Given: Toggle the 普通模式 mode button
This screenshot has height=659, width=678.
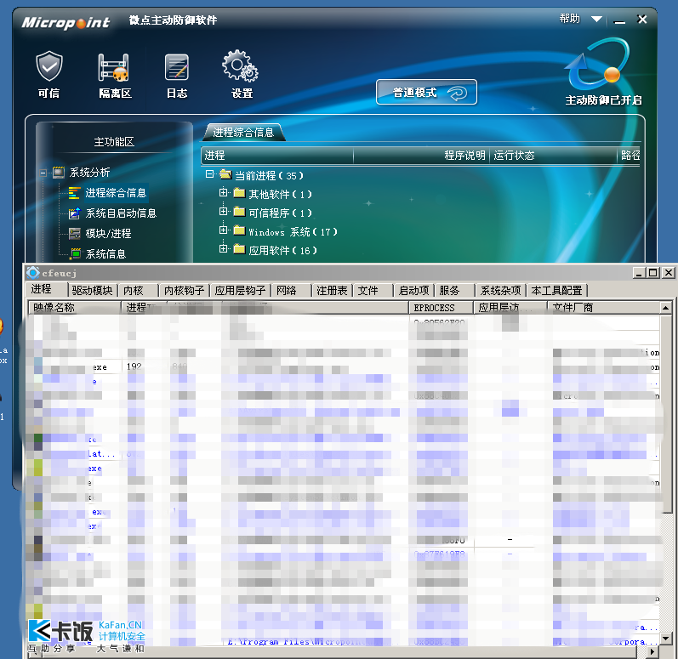Looking at the screenshot, I should point(426,92).
